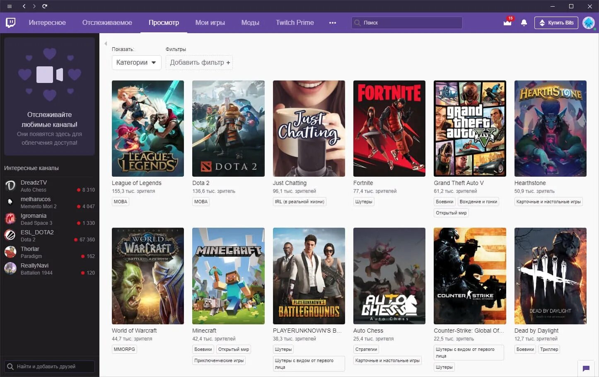
Task: Open Thorlar channel avatar
Action: click(10, 252)
